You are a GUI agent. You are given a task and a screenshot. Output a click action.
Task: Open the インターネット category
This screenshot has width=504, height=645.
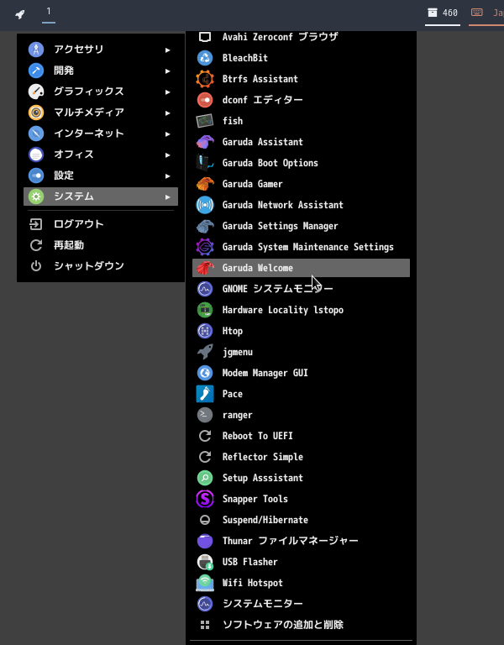coord(101,134)
